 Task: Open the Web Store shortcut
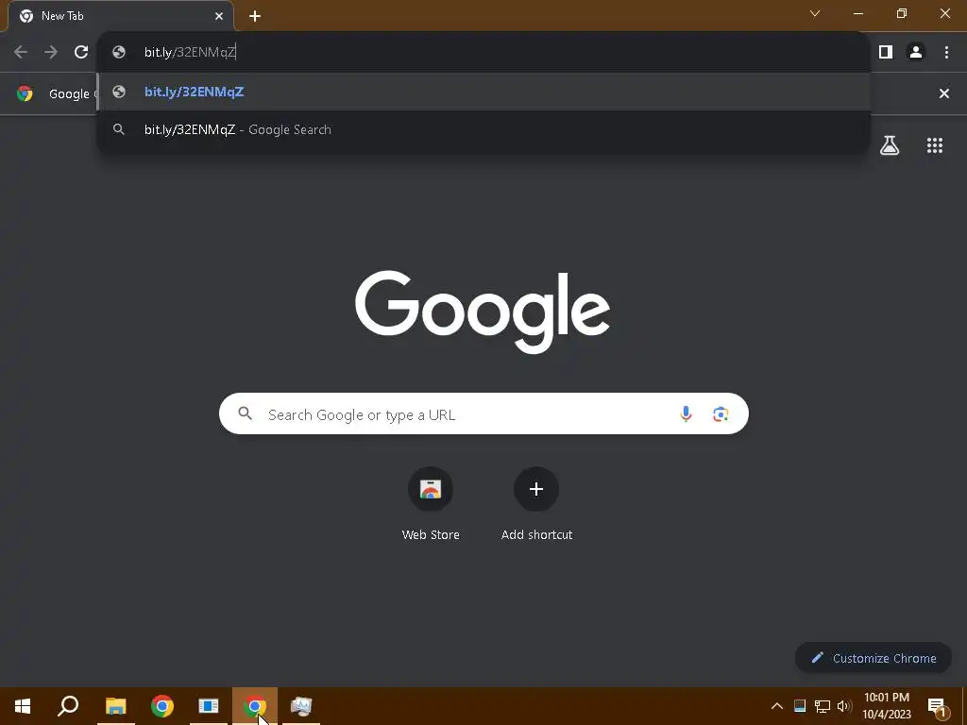[431, 504]
